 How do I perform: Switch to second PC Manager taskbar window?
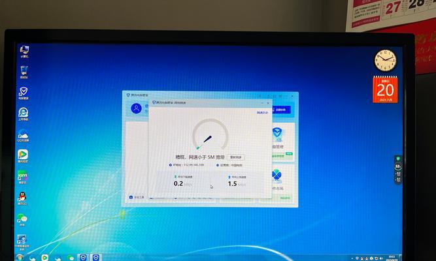(x=95, y=258)
